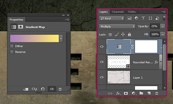Lock all with padlock icon
The width and height of the screenshot is (173, 104).
(x=129, y=34)
